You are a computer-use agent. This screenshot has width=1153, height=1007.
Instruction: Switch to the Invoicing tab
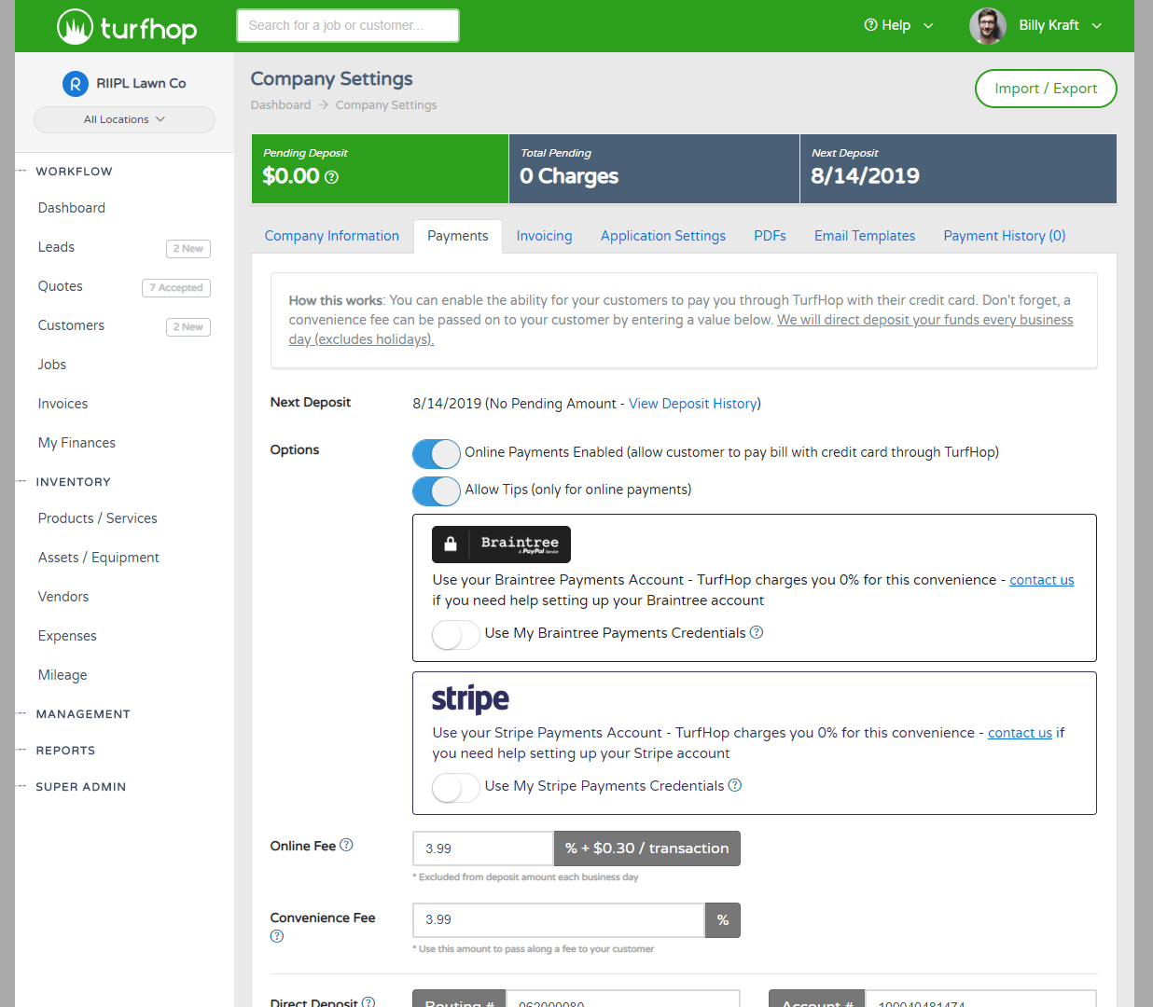(x=544, y=236)
